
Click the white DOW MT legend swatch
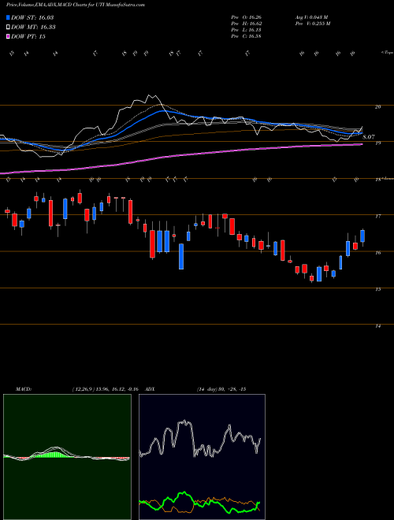8,28
